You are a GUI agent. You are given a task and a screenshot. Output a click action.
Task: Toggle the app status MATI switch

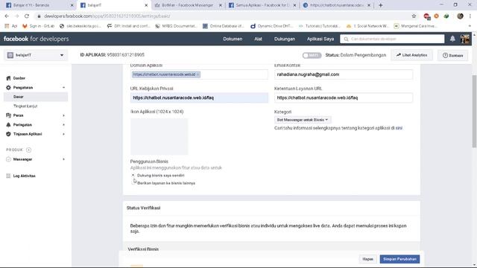(312, 55)
